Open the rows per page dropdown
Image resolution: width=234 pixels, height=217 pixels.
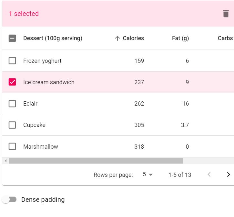(x=148, y=175)
